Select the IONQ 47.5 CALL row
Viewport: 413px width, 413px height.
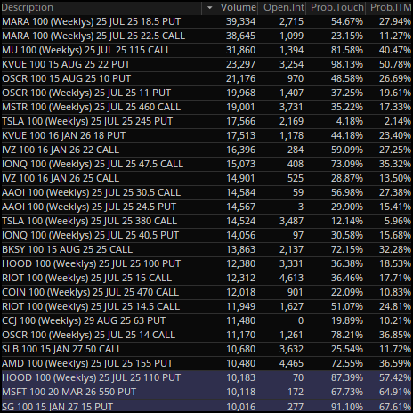[206, 164]
